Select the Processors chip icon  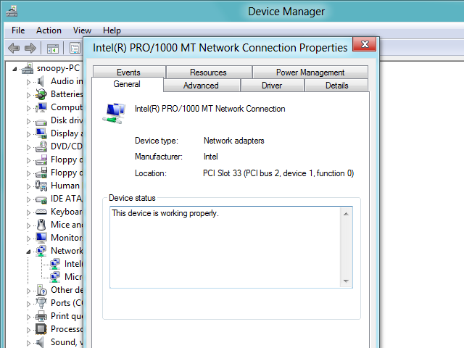[x=41, y=329]
